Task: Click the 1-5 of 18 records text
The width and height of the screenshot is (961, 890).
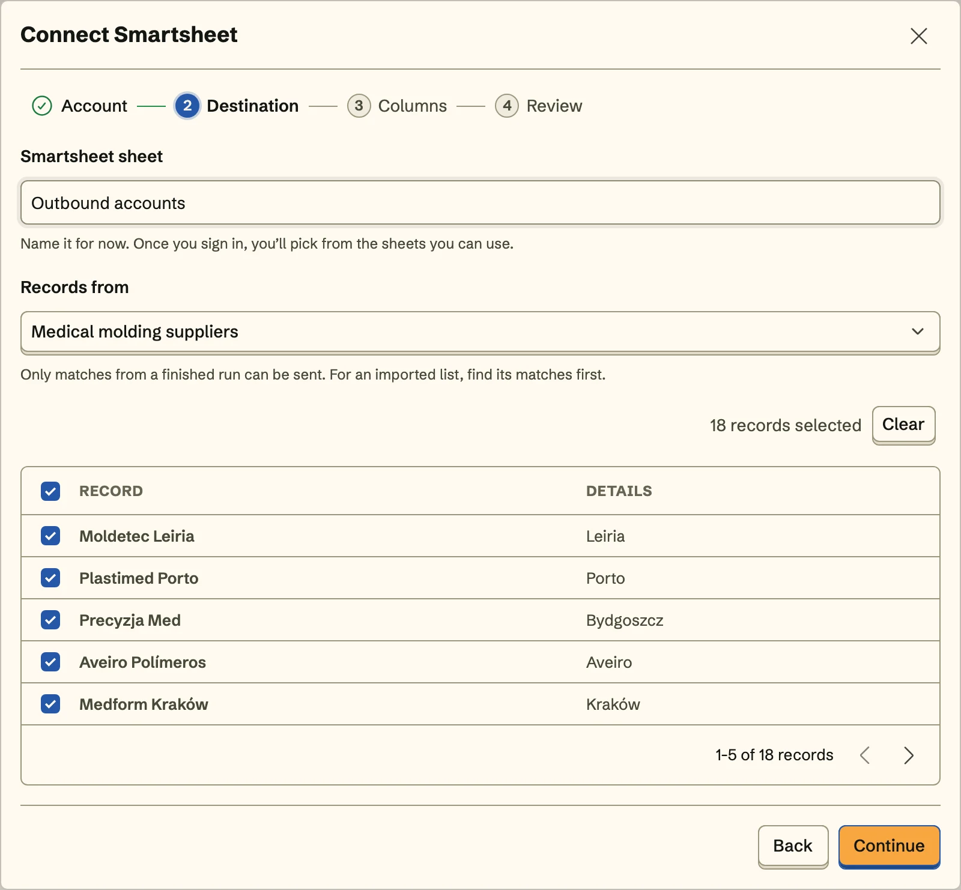Action: (774, 755)
